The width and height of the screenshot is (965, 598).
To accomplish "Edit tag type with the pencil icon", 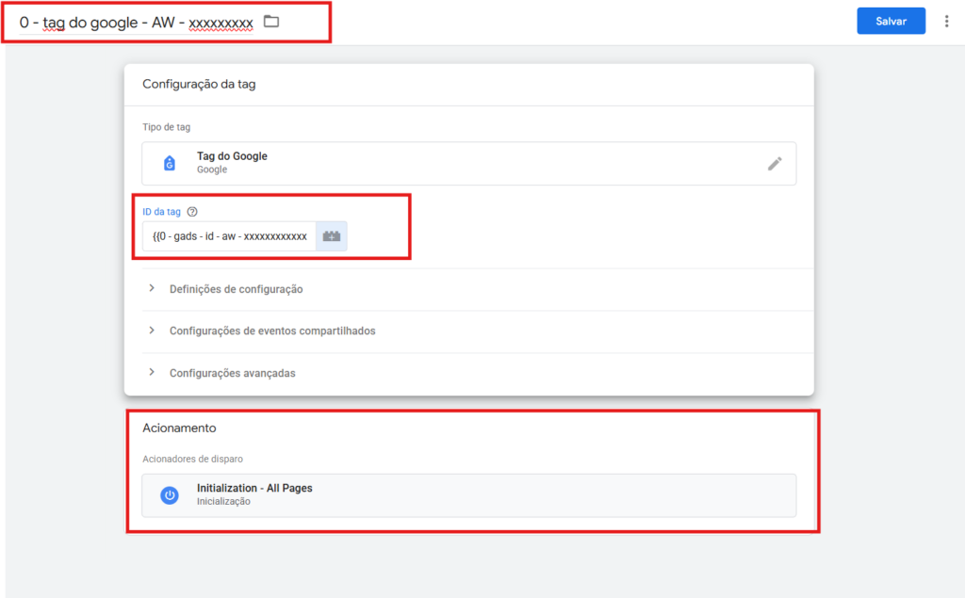I will [775, 164].
